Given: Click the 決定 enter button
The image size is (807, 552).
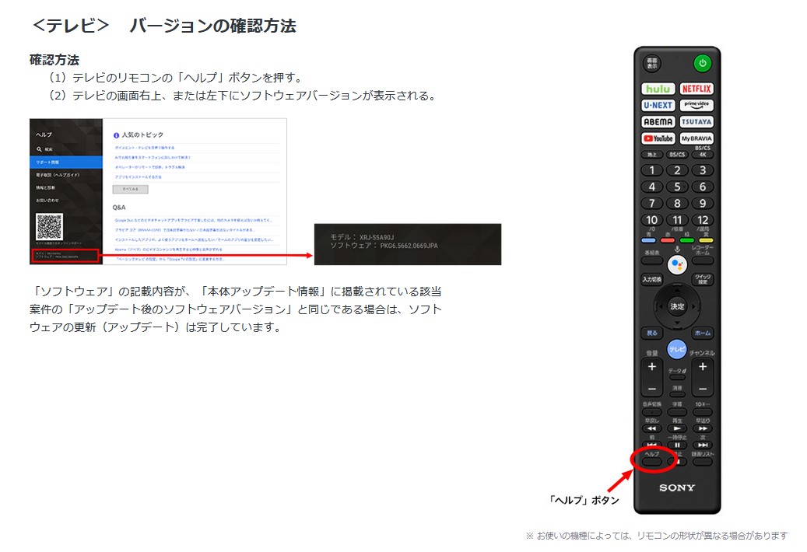Looking at the screenshot, I should click(x=677, y=306).
